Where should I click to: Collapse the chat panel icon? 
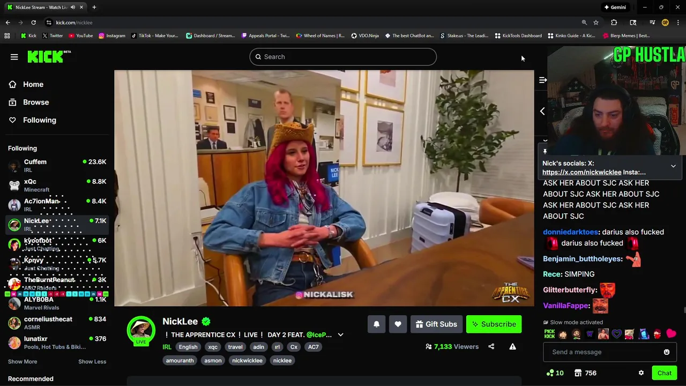pyautogui.click(x=542, y=80)
